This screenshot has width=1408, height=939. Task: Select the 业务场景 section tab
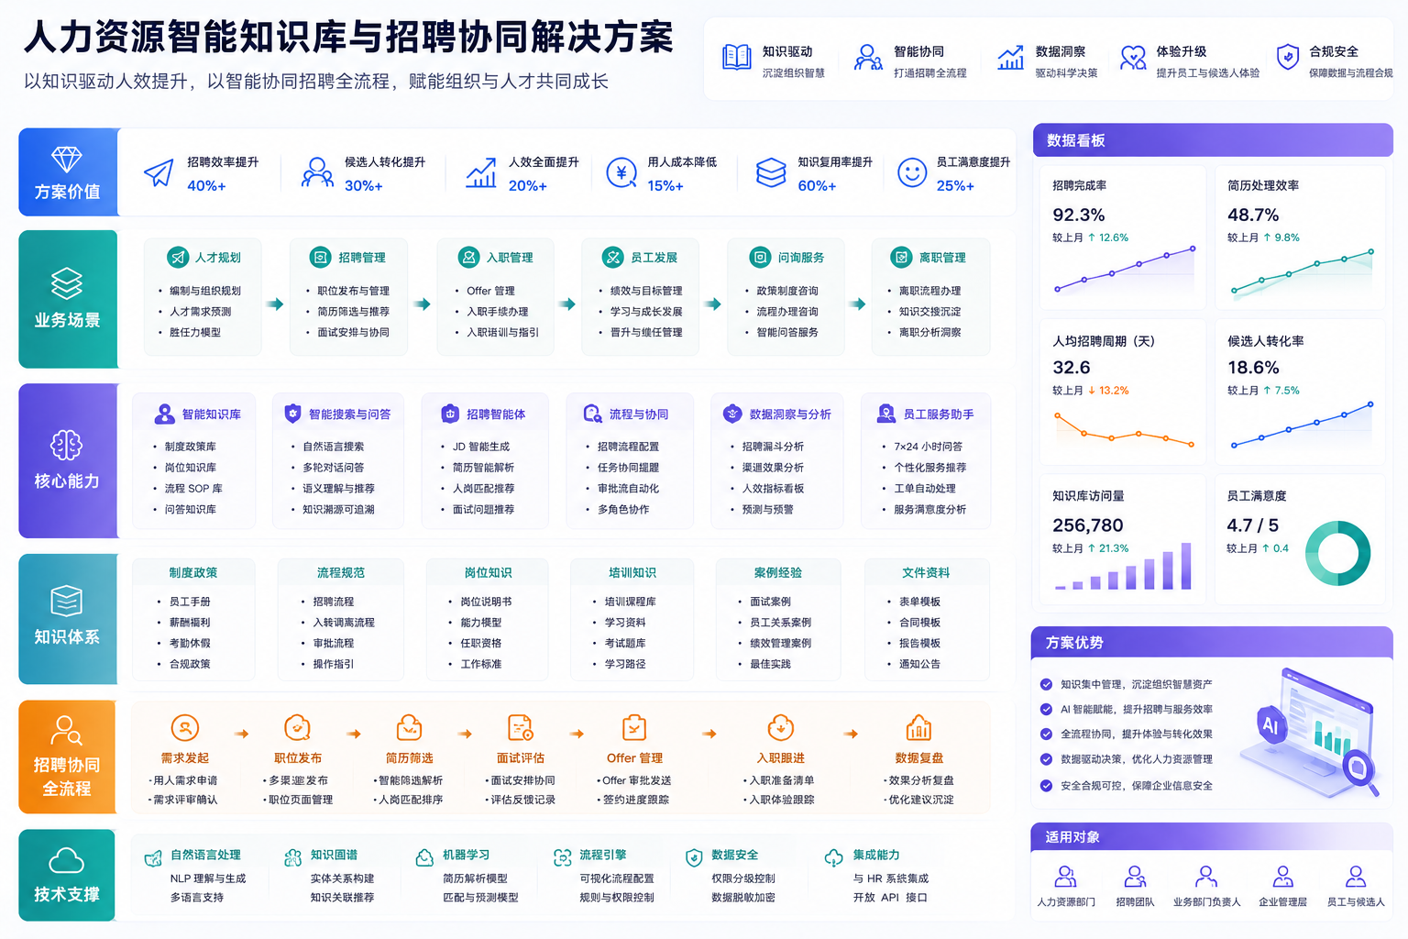(x=68, y=299)
